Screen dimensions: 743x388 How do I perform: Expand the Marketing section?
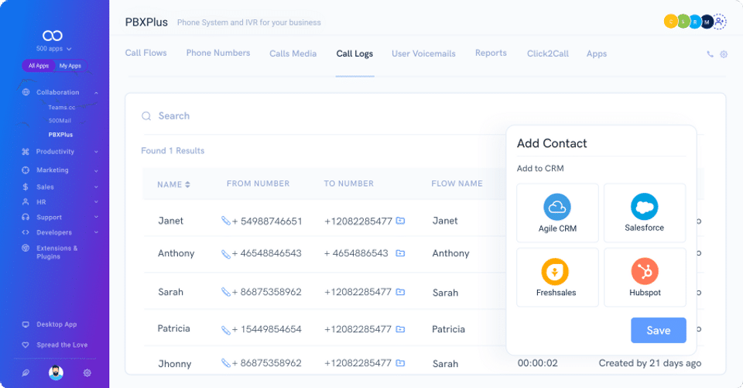pyautogui.click(x=96, y=170)
